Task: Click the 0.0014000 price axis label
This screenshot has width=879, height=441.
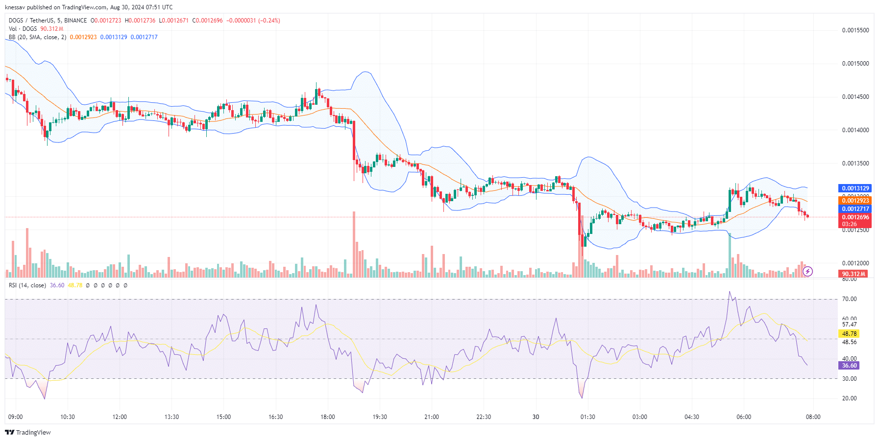Action: click(855, 130)
